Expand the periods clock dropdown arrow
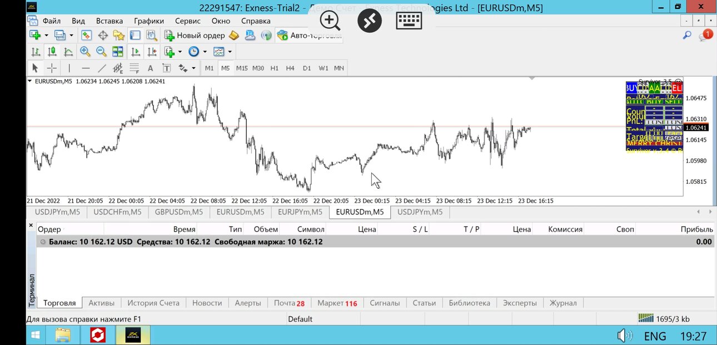717x345 pixels. point(205,52)
